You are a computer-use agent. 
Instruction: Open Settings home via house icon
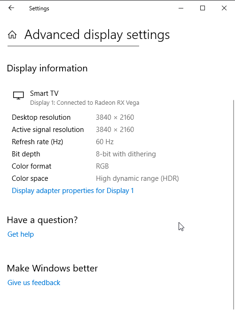(x=12, y=35)
